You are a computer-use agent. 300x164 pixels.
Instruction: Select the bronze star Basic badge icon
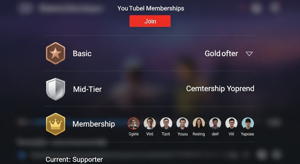55,53
